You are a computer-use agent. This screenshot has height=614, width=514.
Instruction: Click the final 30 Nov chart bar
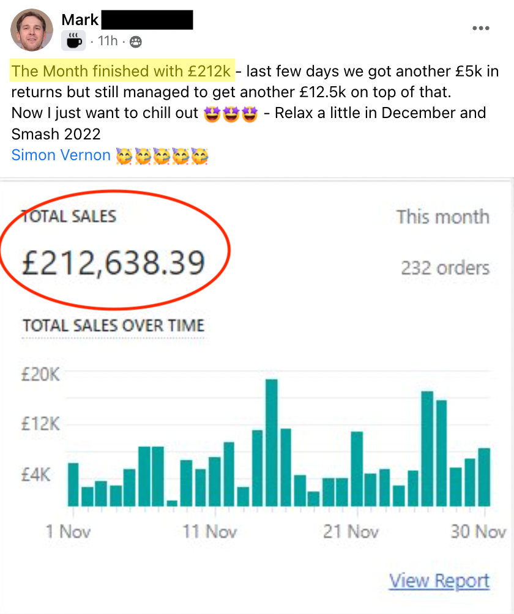(x=483, y=477)
